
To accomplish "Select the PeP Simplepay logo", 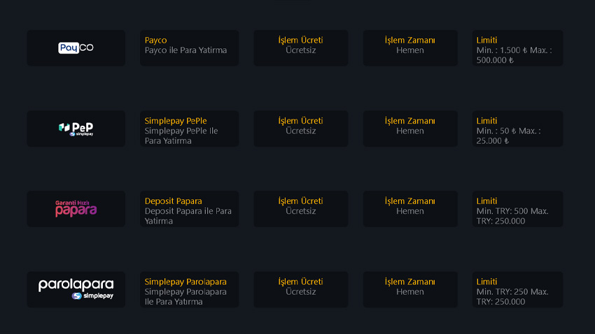I will [76, 129].
